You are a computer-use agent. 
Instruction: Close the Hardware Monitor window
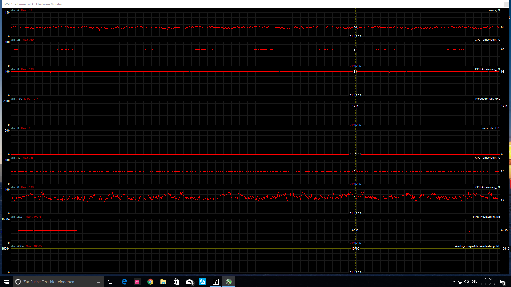pos(506,4)
